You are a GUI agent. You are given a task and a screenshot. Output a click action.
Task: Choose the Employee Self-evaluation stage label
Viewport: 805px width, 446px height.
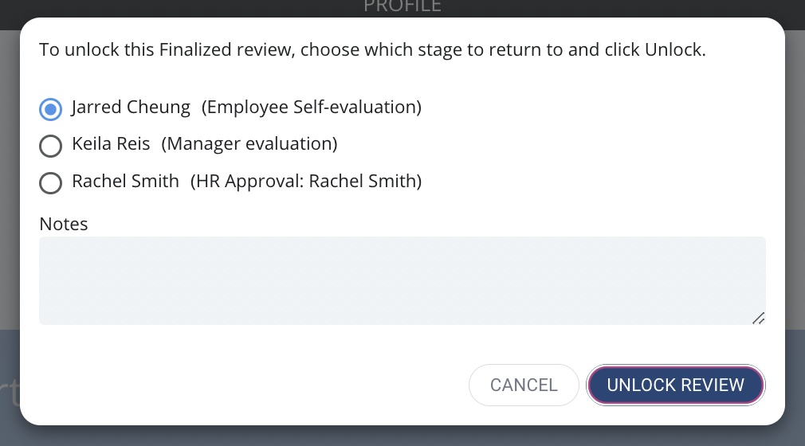312,108
